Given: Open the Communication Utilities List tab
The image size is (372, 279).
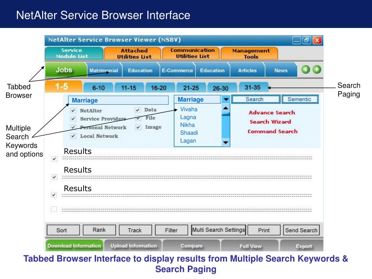Looking at the screenshot, I should tap(191, 53).
